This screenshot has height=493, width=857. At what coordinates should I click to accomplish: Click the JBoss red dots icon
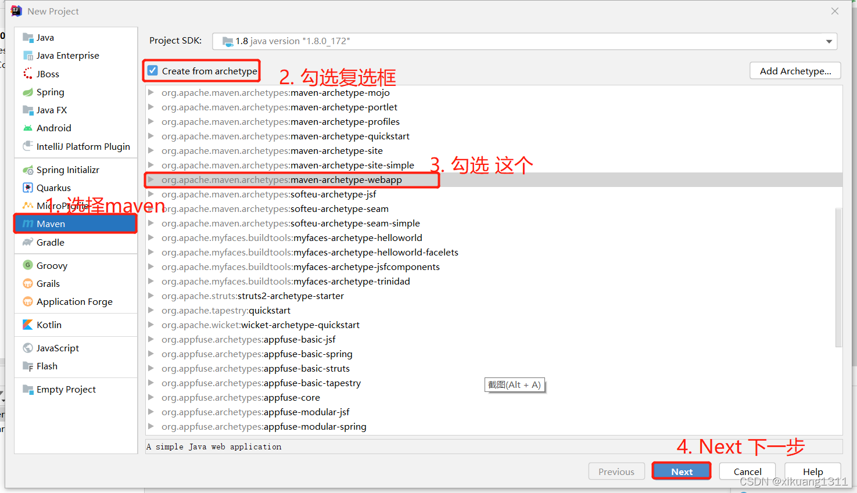point(28,74)
